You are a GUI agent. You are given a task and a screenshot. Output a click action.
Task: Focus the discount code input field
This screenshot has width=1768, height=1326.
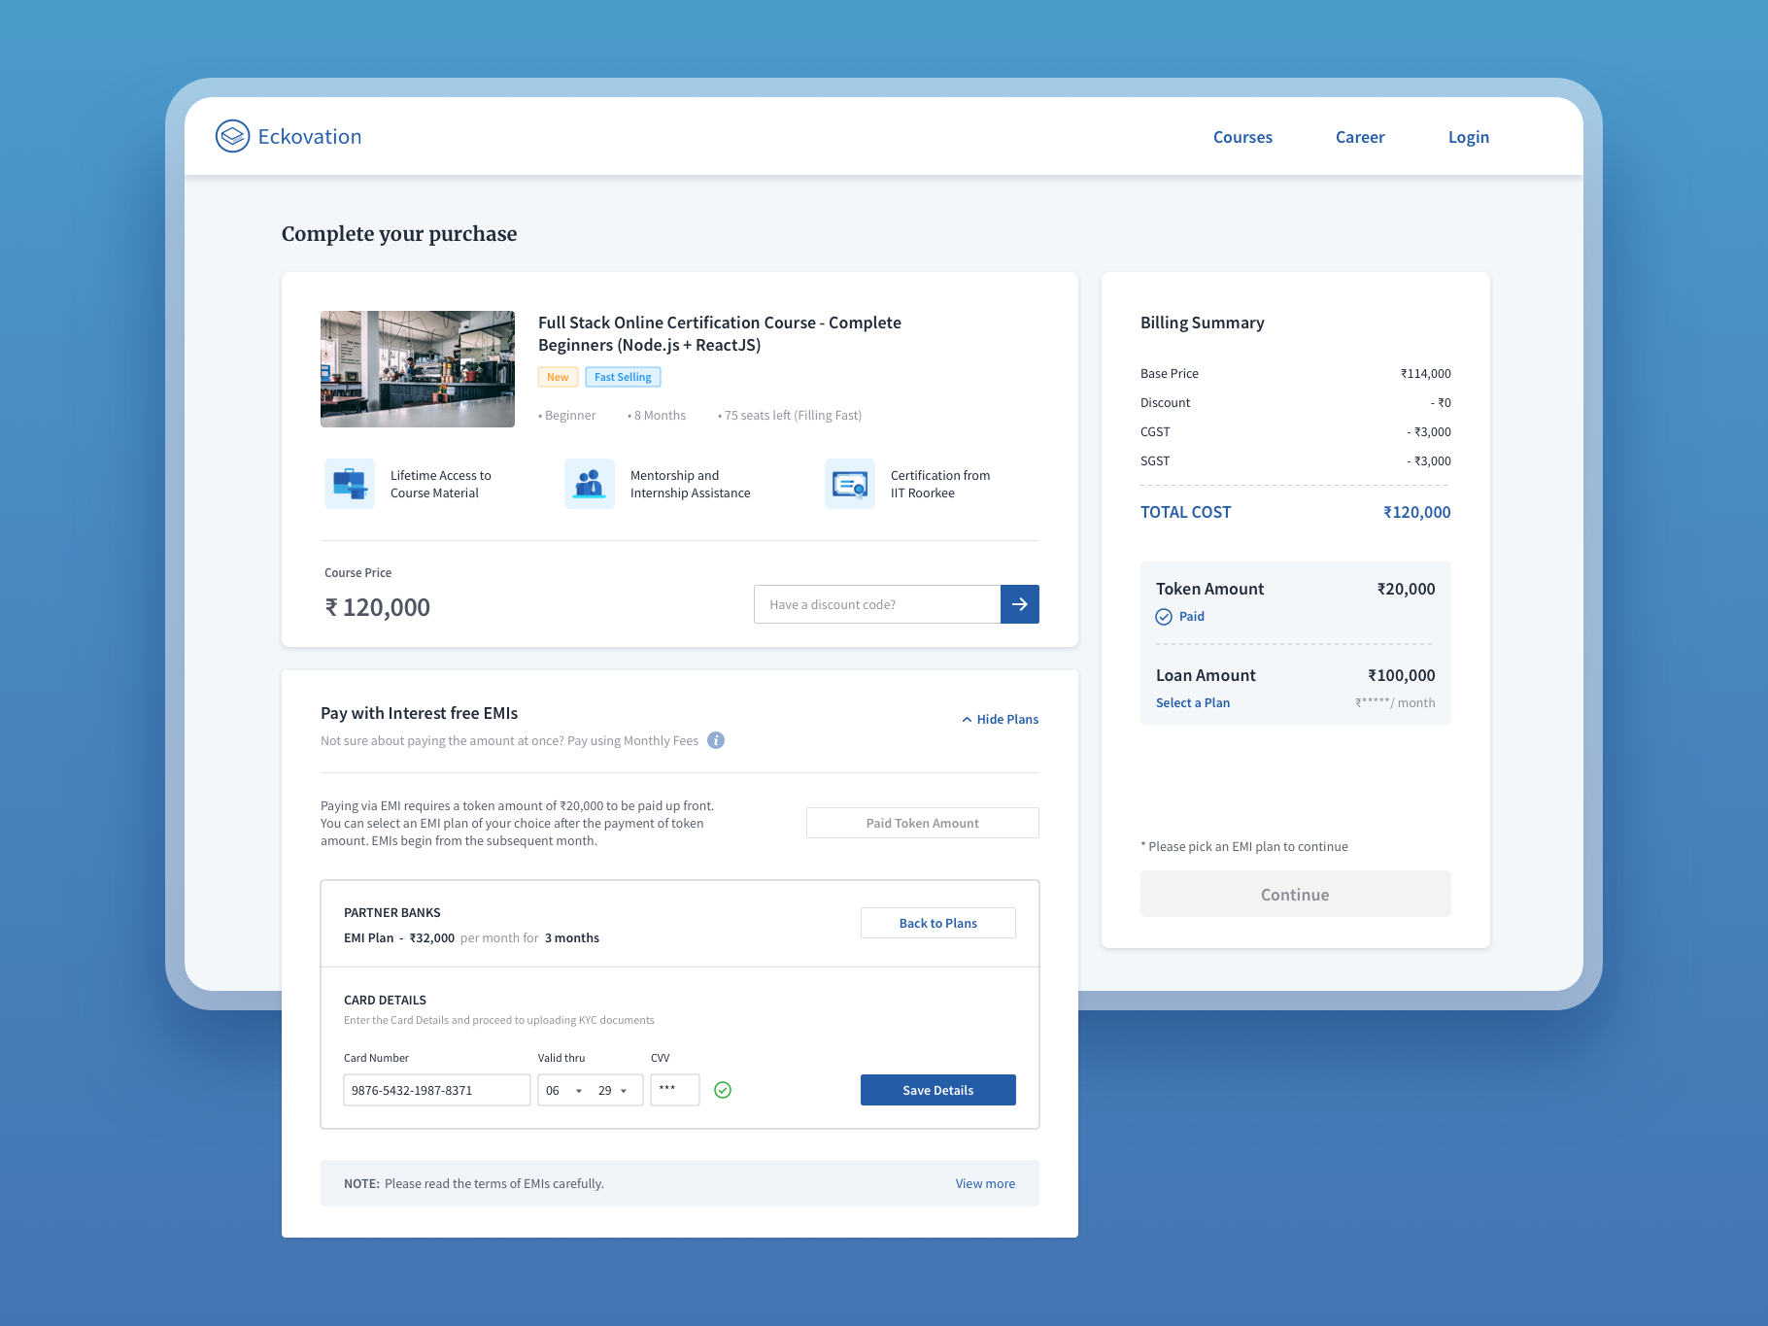tap(877, 604)
